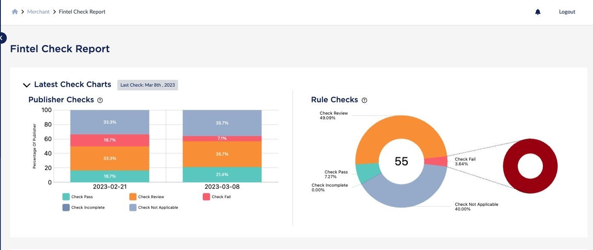Show help for Publisher Checks

[x=100, y=100]
